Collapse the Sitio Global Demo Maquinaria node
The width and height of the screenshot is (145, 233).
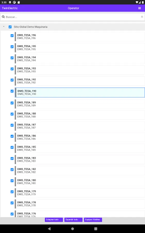[x=4, y=27]
